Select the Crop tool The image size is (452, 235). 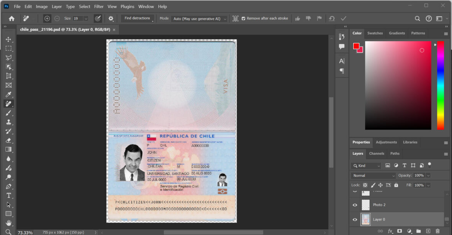pos(8,76)
